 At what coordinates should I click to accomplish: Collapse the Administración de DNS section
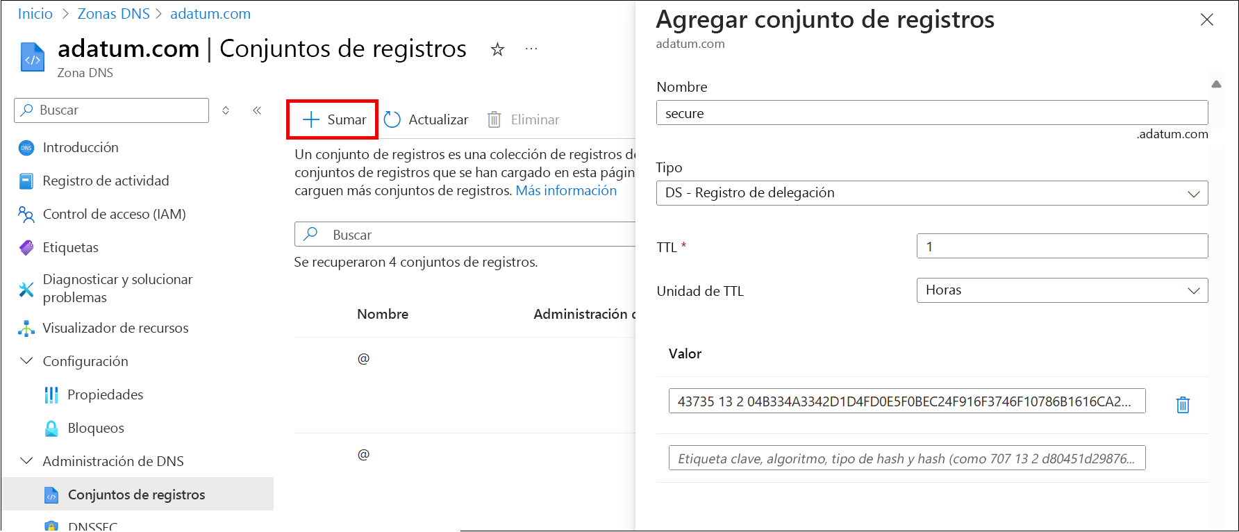pyautogui.click(x=26, y=461)
